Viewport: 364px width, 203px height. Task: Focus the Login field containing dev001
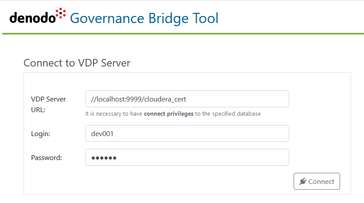[x=187, y=133]
